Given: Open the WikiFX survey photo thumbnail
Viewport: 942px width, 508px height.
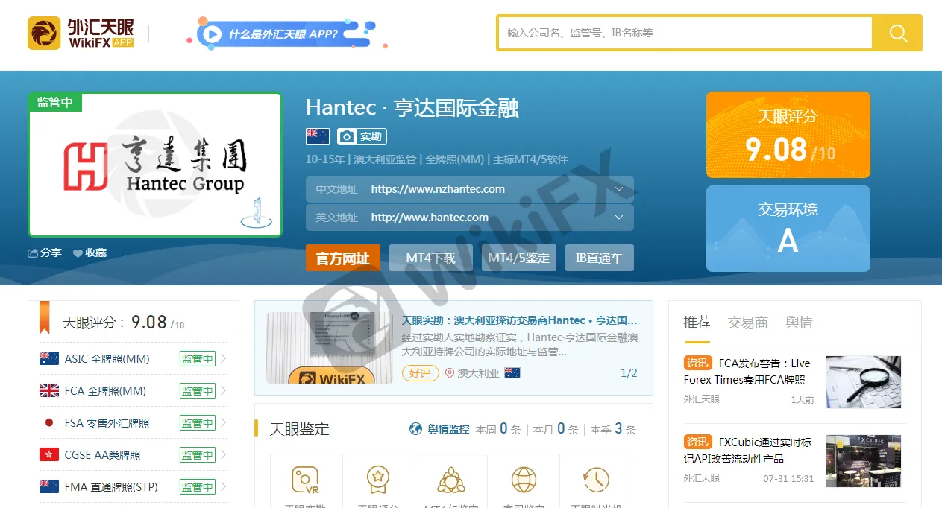Looking at the screenshot, I should click(331, 348).
